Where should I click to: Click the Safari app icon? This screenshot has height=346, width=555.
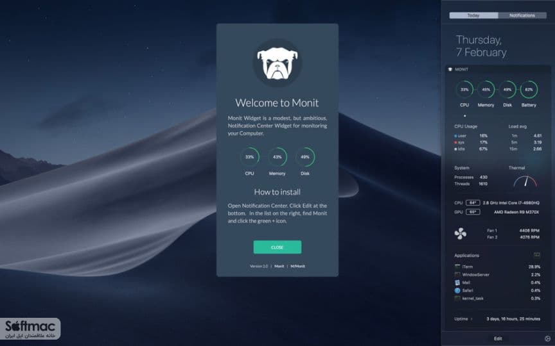(x=457, y=290)
